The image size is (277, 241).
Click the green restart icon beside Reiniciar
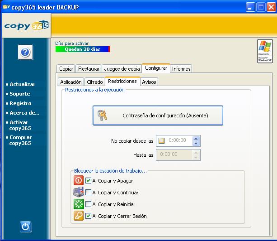[x=79, y=204]
